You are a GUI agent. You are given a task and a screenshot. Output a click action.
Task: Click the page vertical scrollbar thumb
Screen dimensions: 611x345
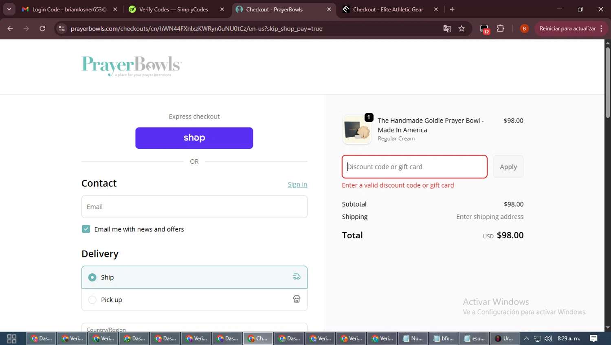point(608,83)
